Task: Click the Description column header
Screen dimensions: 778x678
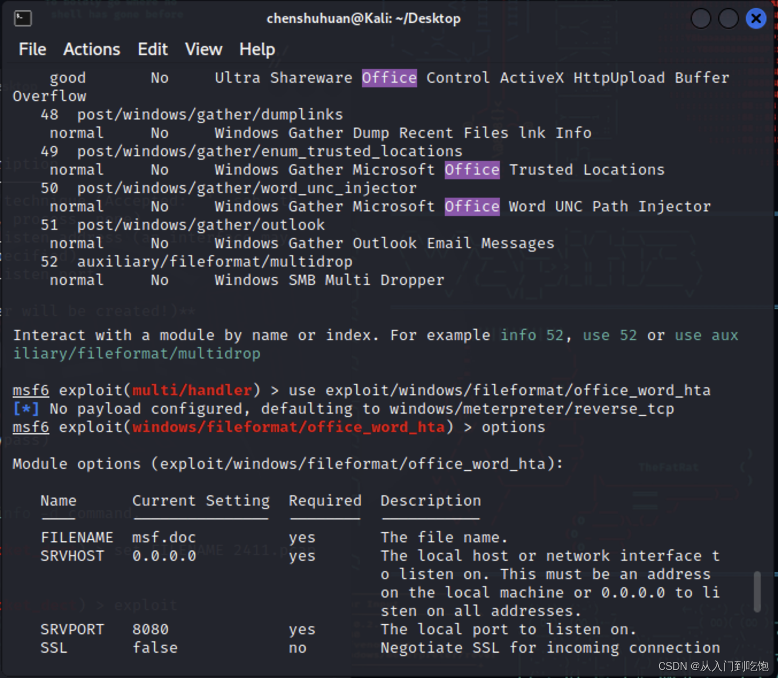Action: click(430, 500)
